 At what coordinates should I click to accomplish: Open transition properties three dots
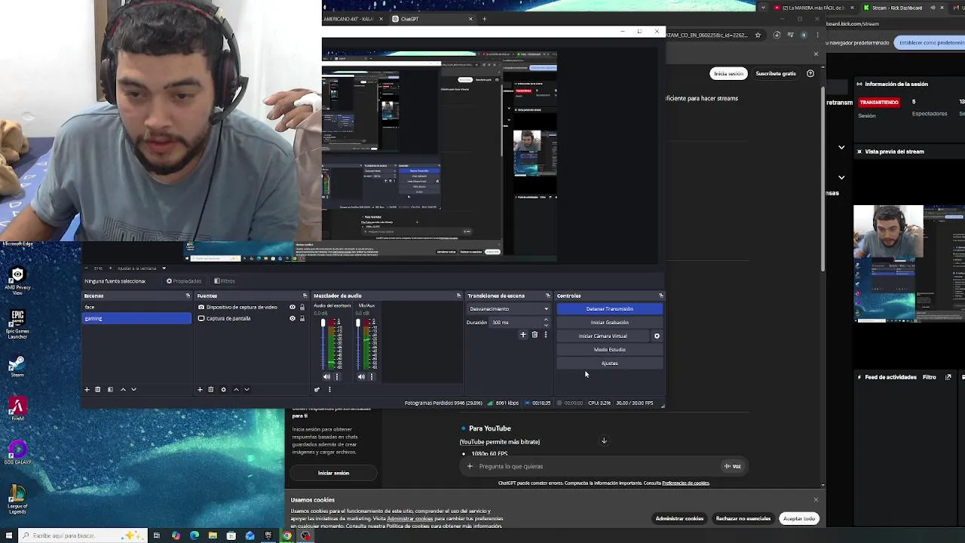pos(545,335)
